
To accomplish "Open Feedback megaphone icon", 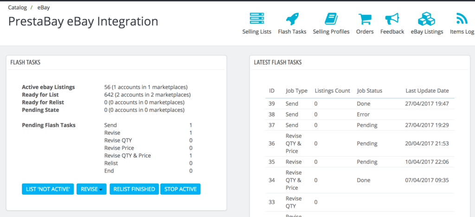I will (x=392, y=19).
